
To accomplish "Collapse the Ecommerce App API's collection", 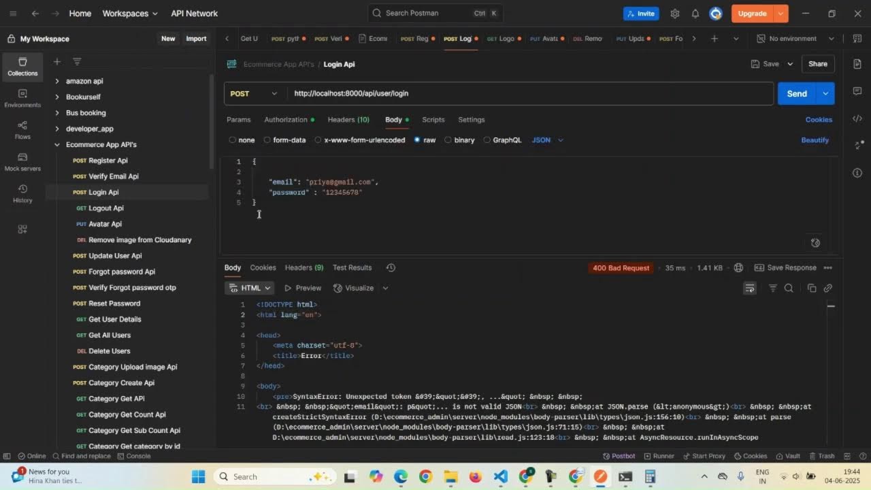I will tap(57, 144).
